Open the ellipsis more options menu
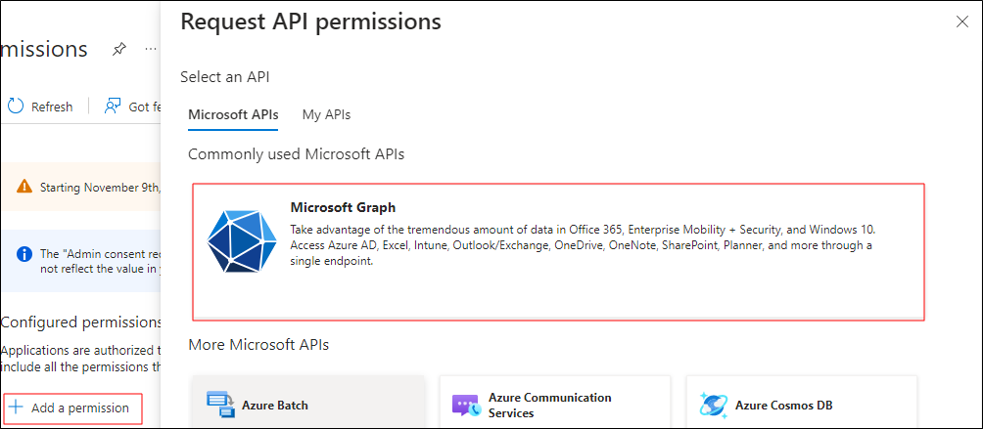 coord(151,49)
